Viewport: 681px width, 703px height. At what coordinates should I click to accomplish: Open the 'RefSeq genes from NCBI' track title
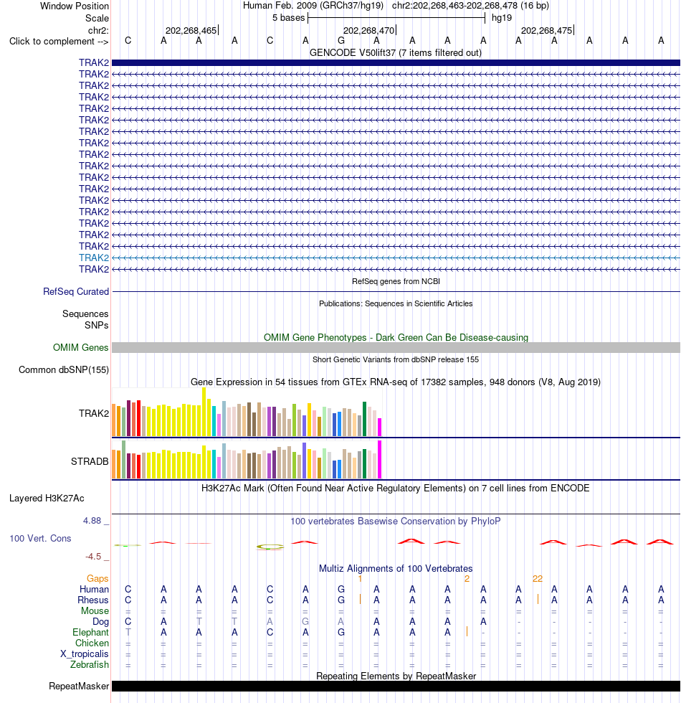click(396, 281)
